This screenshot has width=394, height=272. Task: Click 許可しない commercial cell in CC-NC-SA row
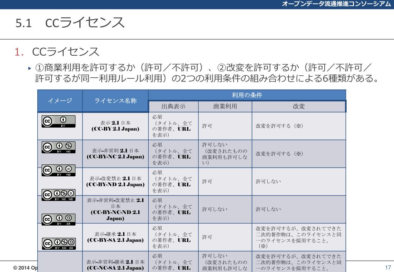point(225,262)
